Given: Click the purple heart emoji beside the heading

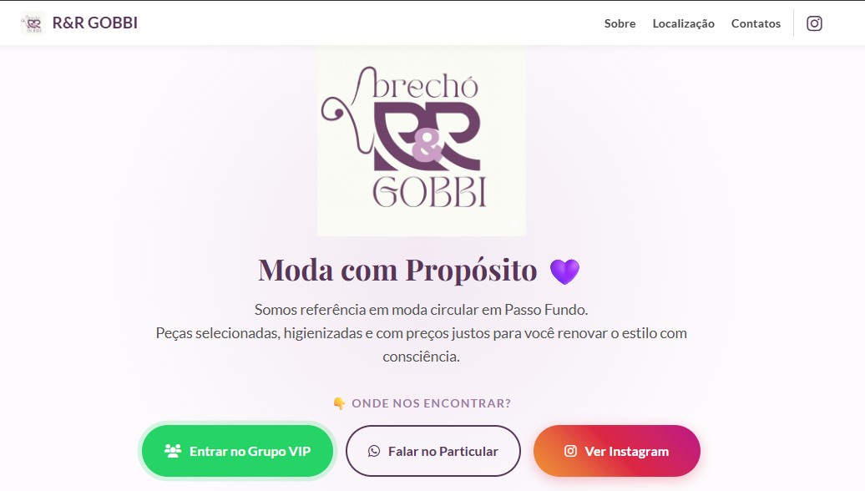Looking at the screenshot, I should (x=565, y=271).
